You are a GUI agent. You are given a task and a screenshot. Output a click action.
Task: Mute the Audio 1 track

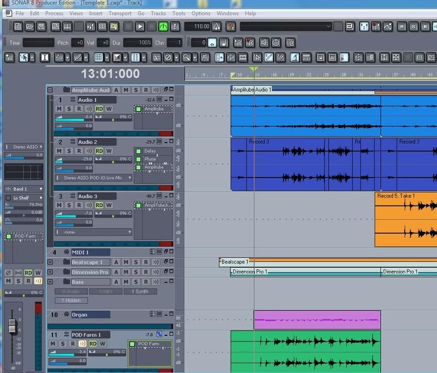point(60,109)
